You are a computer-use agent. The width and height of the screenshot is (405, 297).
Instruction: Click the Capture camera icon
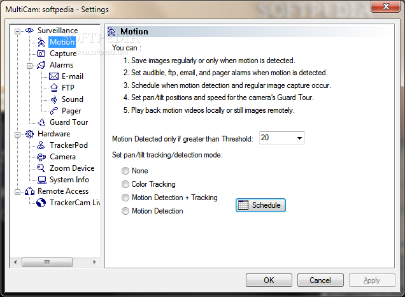click(x=41, y=54)
